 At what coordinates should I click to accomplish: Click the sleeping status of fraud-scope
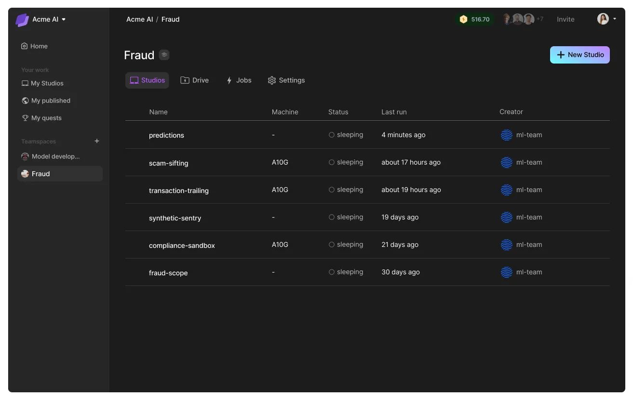click(x=346, y=272)
